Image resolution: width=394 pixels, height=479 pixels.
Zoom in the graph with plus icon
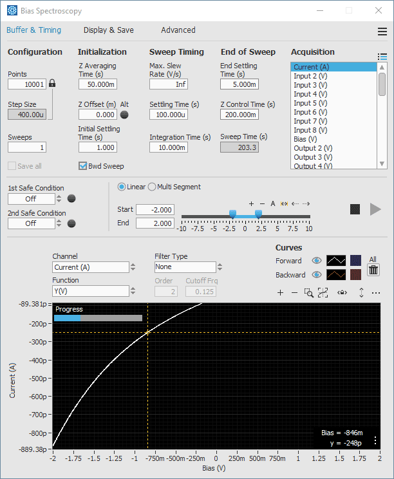(x=280, y=293)
